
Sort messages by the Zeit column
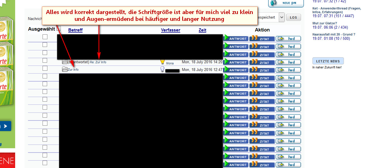(202, 30)
